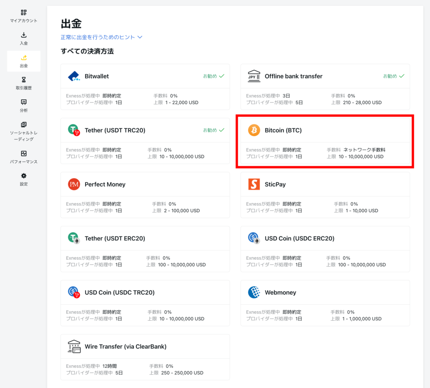The height and width of the screenshot is (388, 430).
Task: Click the blue Webmoney globe icon
Action: click(x=254, y=292)
